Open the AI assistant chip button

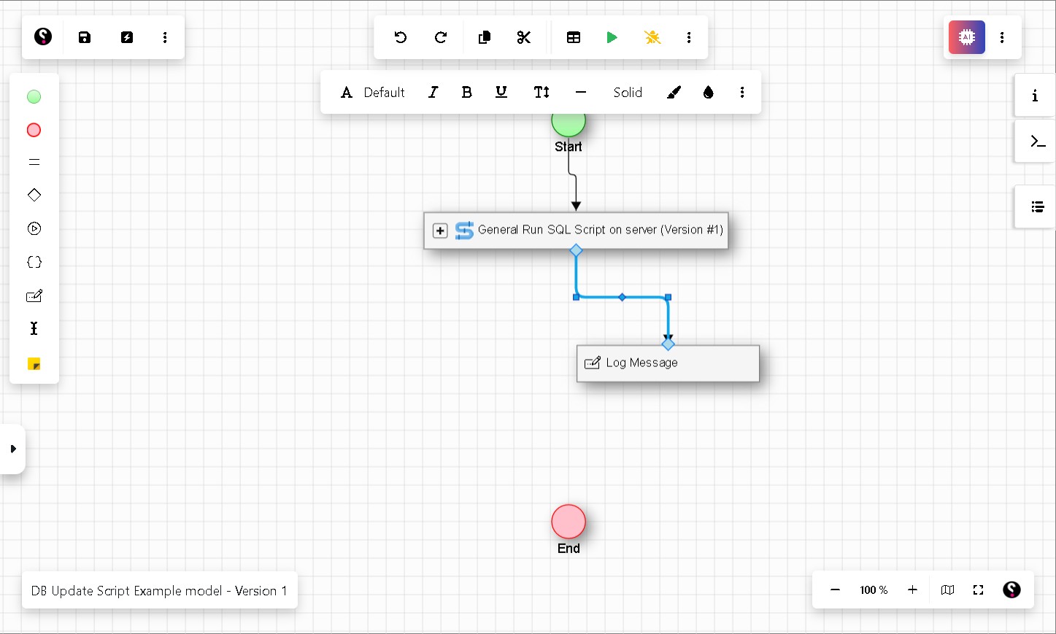click(x=967, y=37)
